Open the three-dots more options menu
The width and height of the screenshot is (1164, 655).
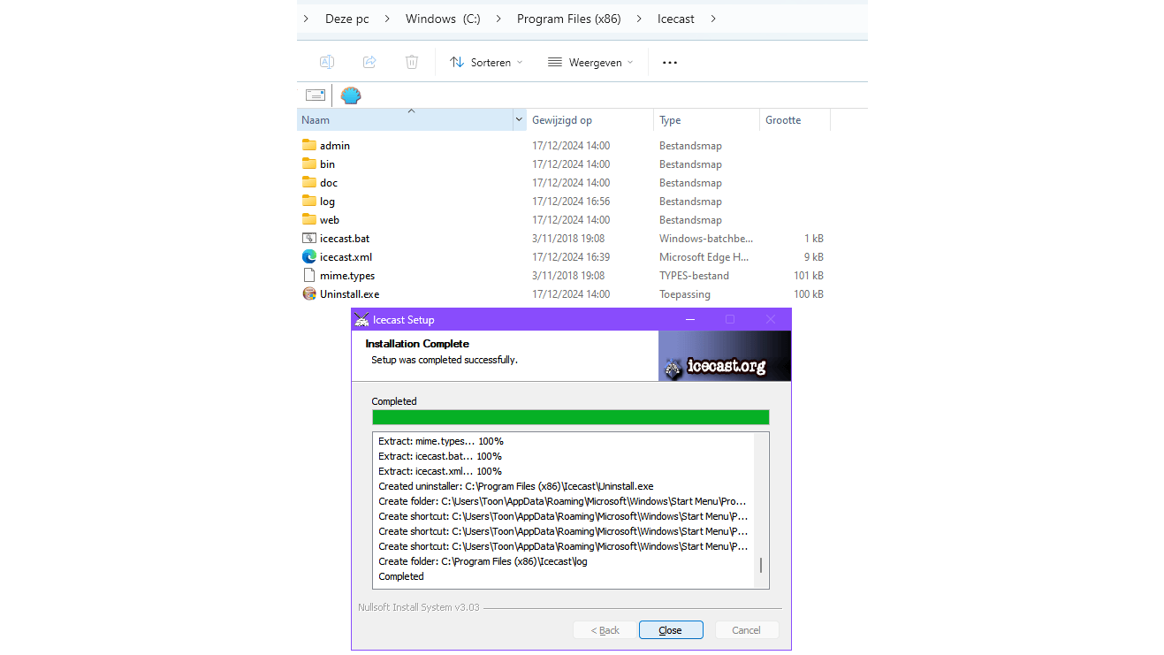670,62
